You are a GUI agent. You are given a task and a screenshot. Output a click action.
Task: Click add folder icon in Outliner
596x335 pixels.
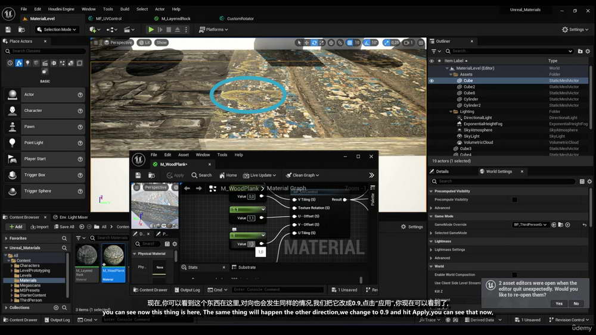click(580, 51)
